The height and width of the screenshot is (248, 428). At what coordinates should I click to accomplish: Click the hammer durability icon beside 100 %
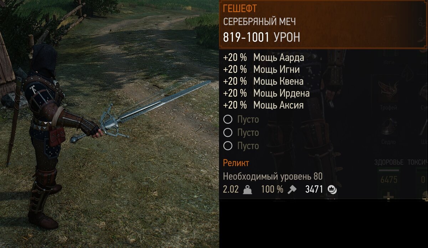[292, 189]
